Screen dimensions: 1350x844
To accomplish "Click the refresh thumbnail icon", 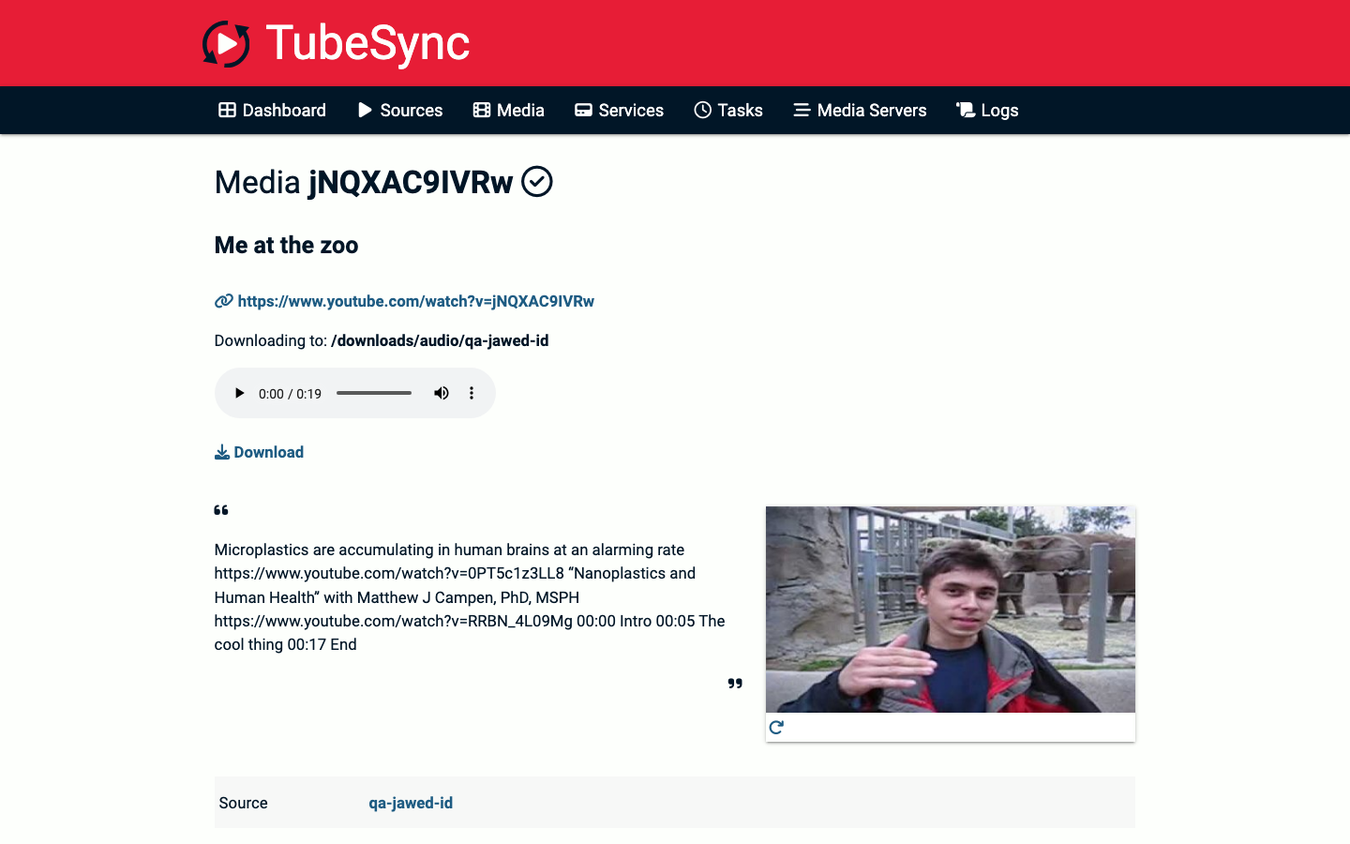I will pos(776,727).
